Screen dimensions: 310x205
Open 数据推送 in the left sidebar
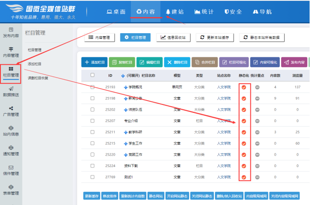tap(11, 91)
